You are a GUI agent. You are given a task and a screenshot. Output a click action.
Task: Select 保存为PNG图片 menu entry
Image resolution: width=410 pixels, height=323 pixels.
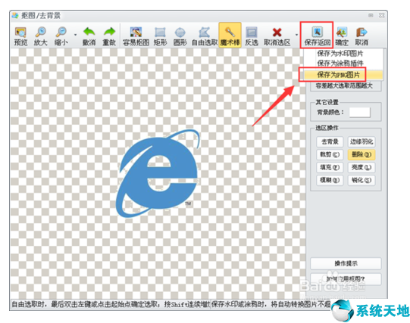click(343, 75)
